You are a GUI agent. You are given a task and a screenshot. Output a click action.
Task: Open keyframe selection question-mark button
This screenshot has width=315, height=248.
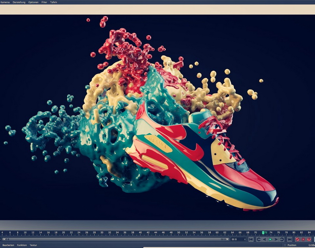coord(309,239)
